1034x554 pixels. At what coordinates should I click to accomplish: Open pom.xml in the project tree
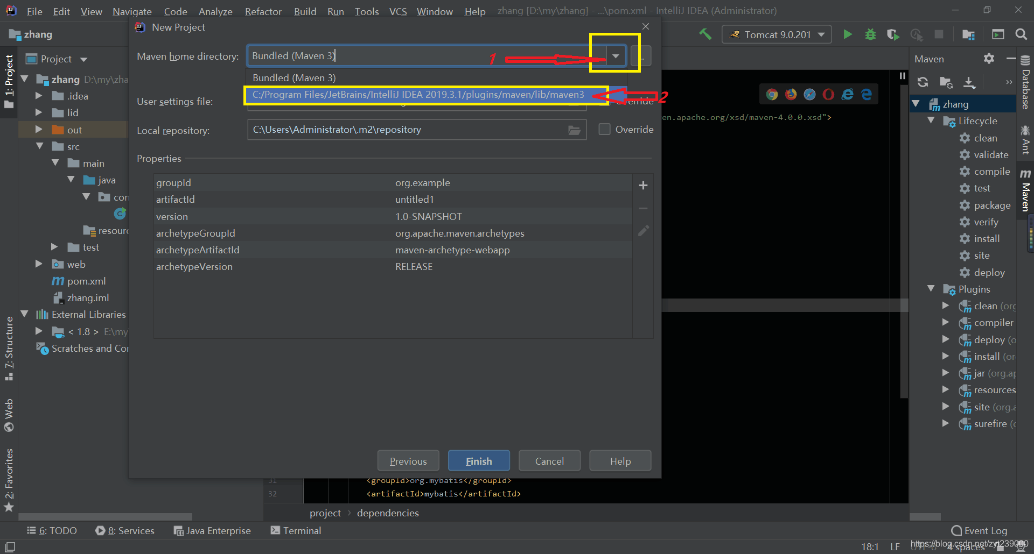pos(79,281)
